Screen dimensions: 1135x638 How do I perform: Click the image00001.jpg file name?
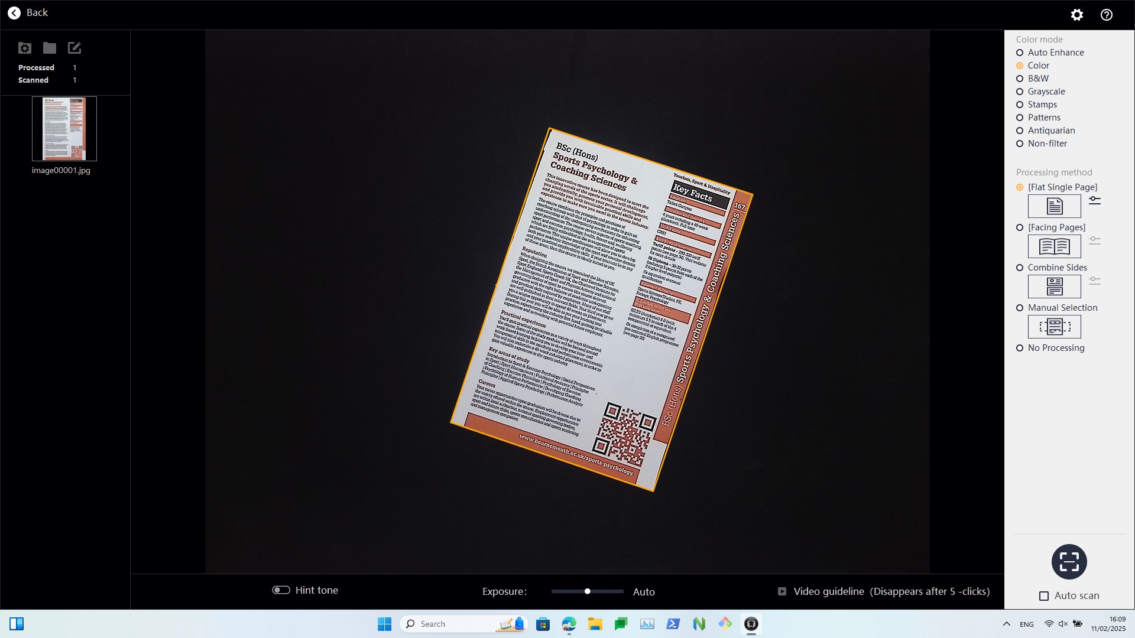click(x=61, y=170)
